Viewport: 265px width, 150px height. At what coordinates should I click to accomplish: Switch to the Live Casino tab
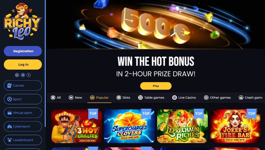pyautogui.click(x=184, y=98)
